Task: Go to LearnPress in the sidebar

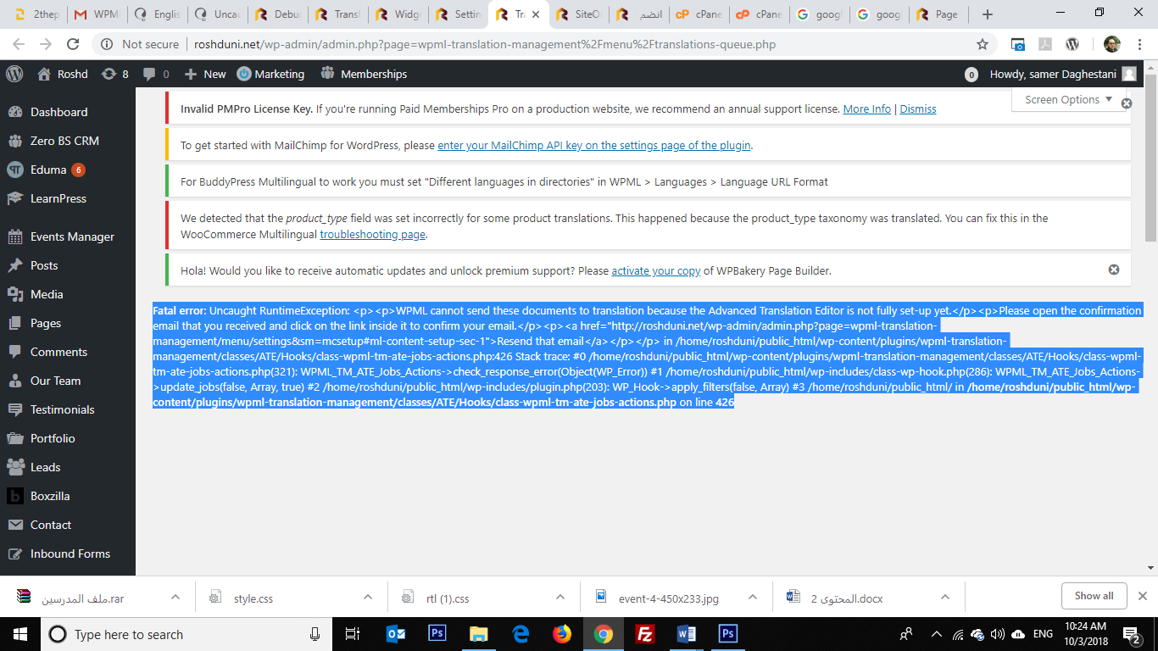Action: pyautogui.click(x=58, y=198)
